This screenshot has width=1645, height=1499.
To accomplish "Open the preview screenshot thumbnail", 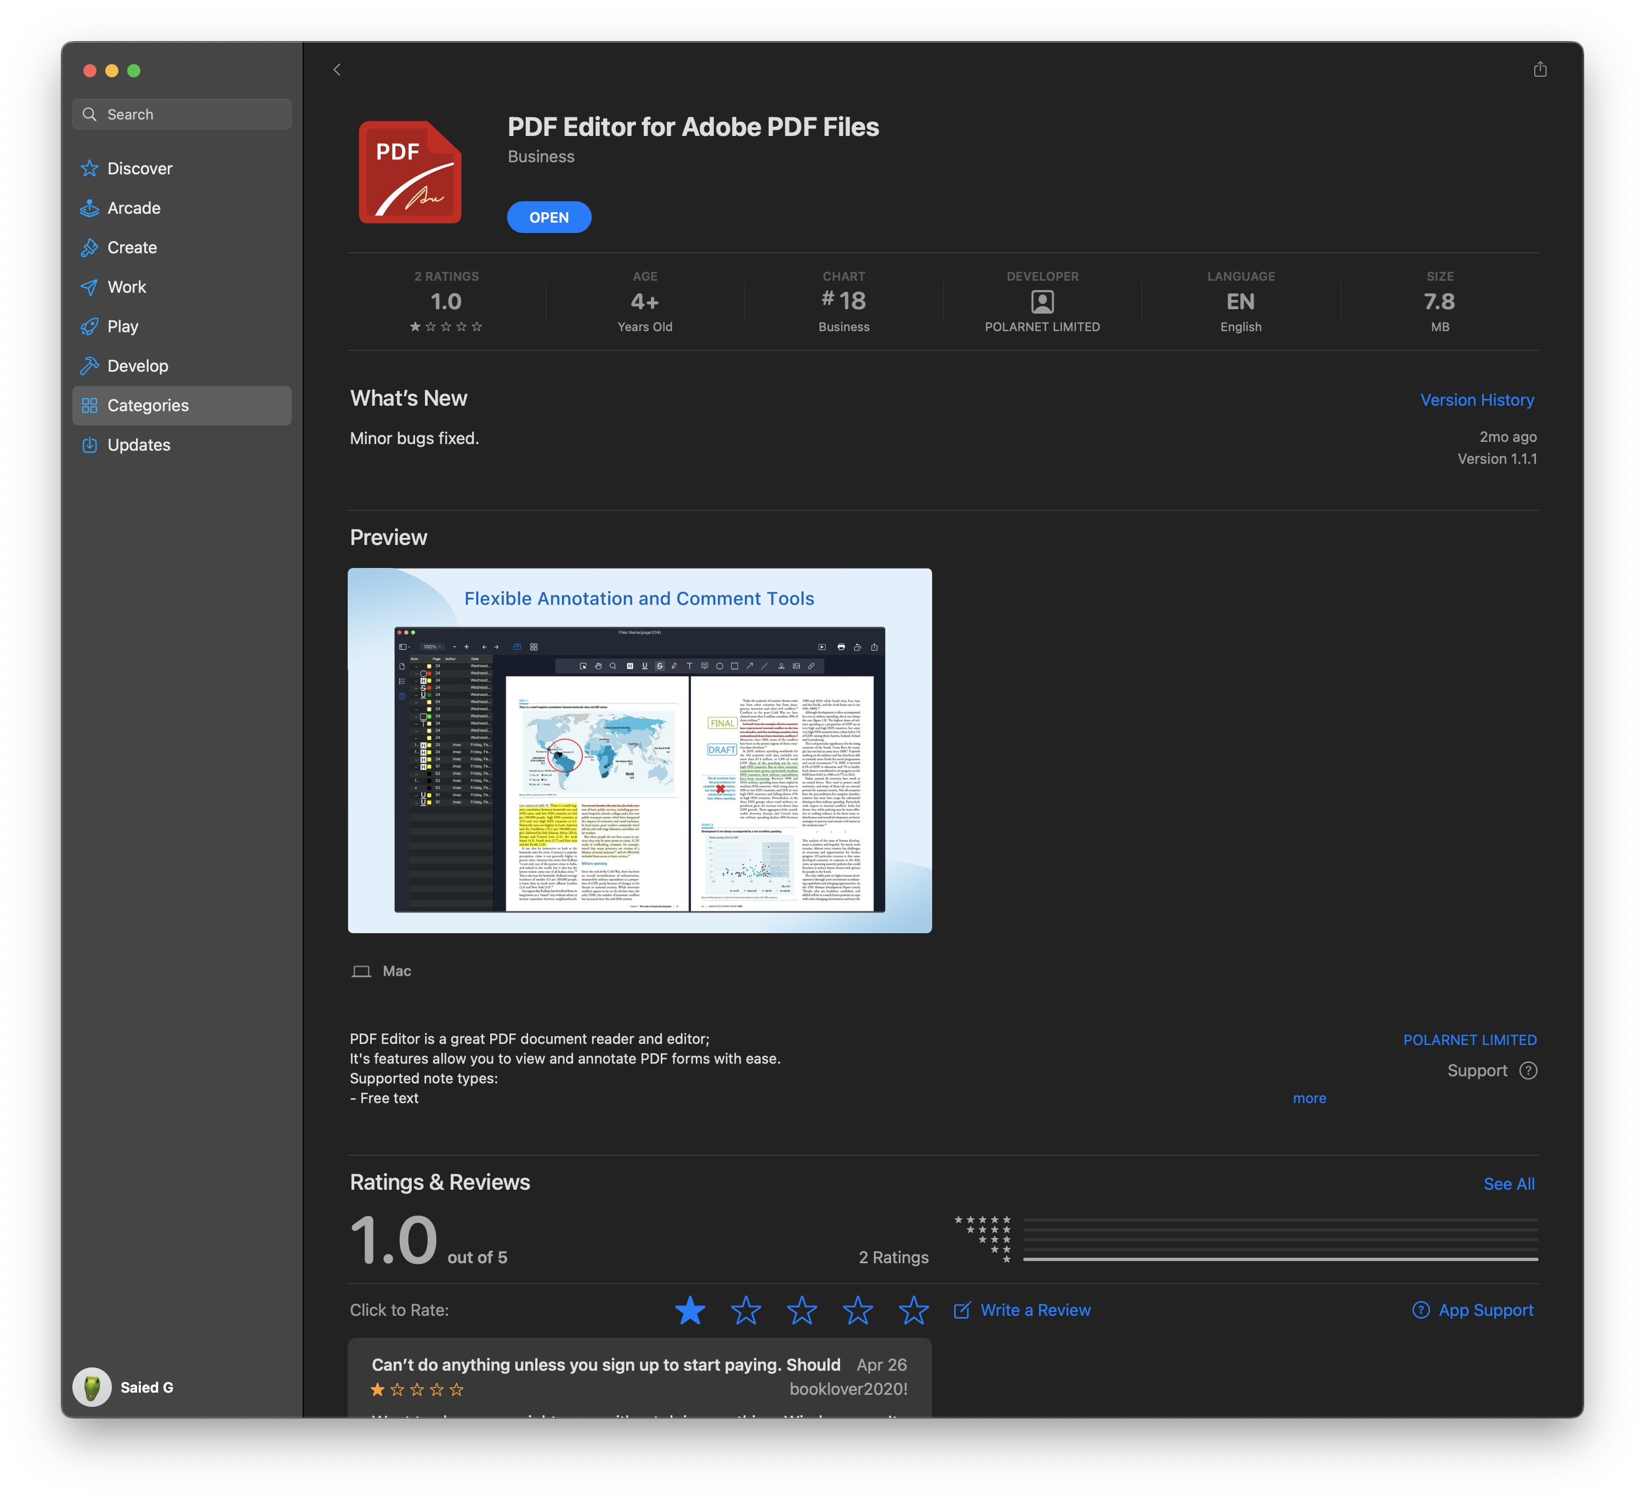I will click(640, 751).
